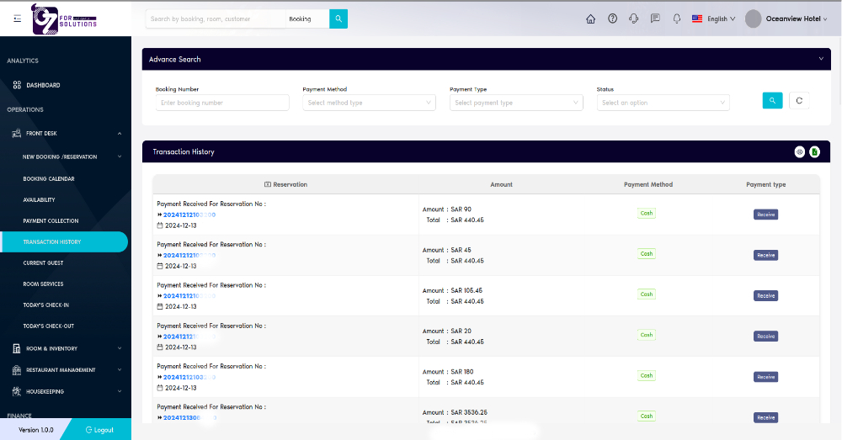The width and height of the screenshot is (842, 440).
Task: Click the G7 For Solutions logo
Action: [x=64, y=19]
